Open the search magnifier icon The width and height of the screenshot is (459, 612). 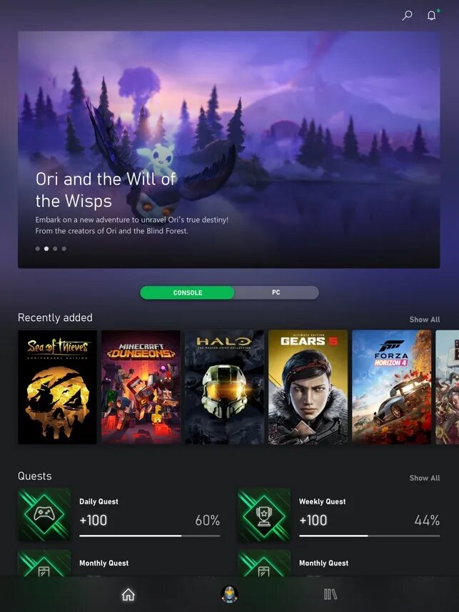tap(407, 15)
